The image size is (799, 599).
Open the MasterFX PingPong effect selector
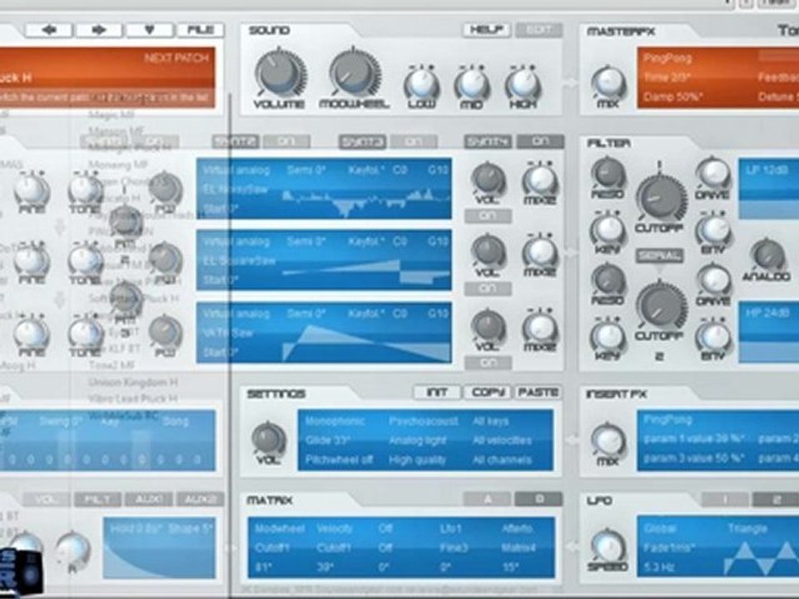[x=667, y=57]
